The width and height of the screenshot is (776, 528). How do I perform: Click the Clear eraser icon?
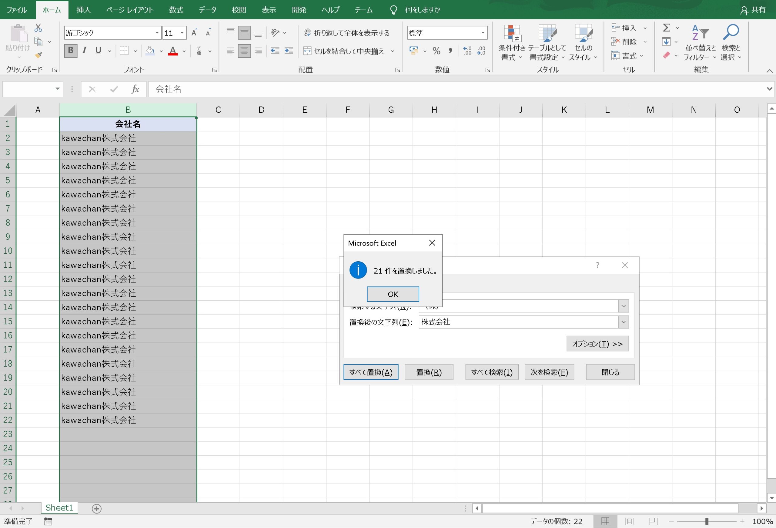(x=667, y=55)
